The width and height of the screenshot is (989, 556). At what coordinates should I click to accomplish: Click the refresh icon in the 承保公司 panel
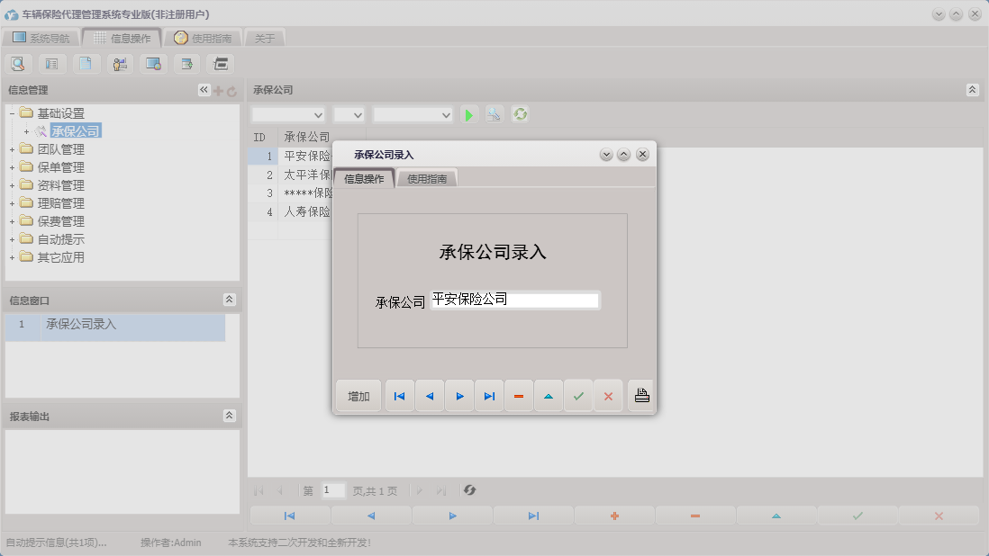click(x=521, y=114)
